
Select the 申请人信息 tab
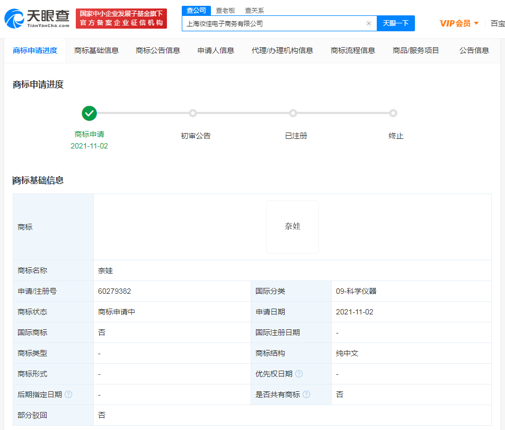coord(216,50)
